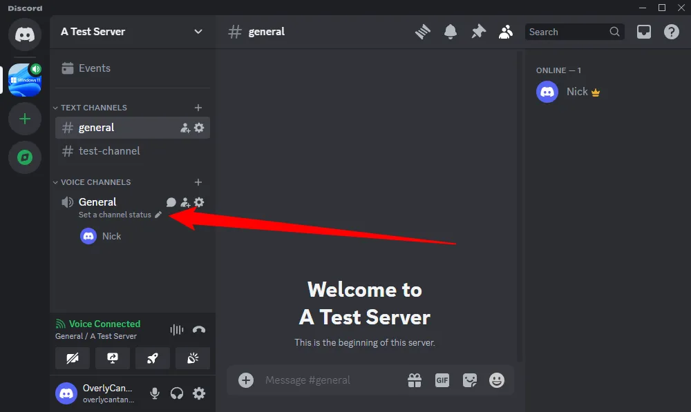This screenshot has width=691, height=412.
Task: Open Help question mark
Action: coord(671,32)
